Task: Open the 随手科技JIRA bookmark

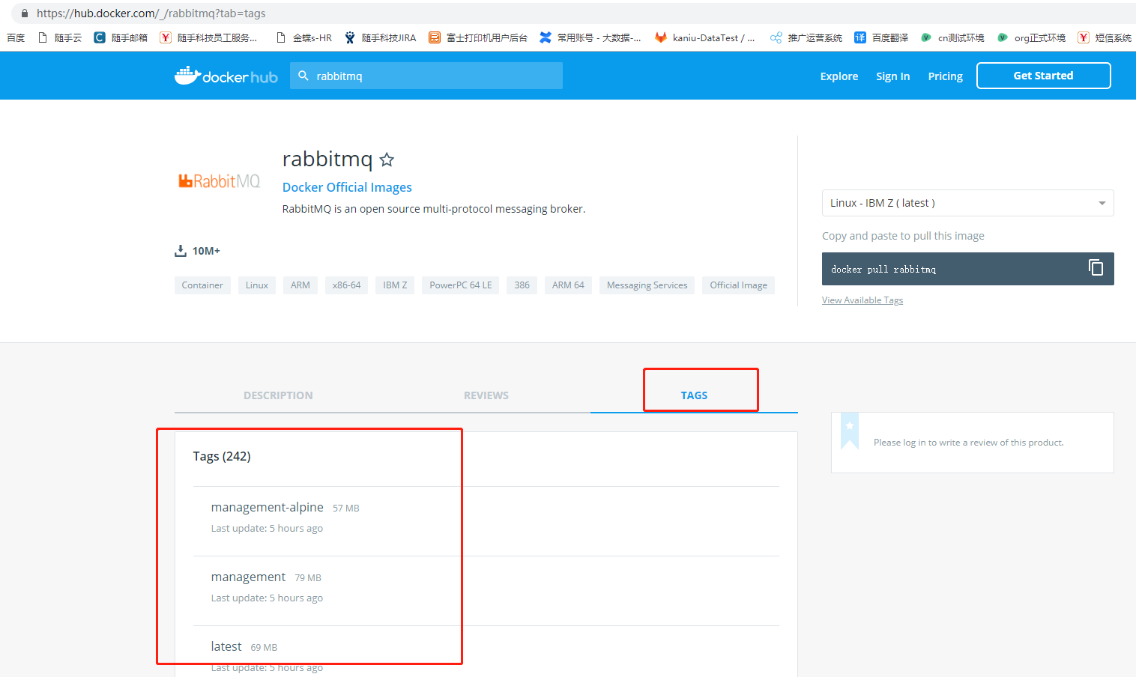Action: (x=380, y=37)
